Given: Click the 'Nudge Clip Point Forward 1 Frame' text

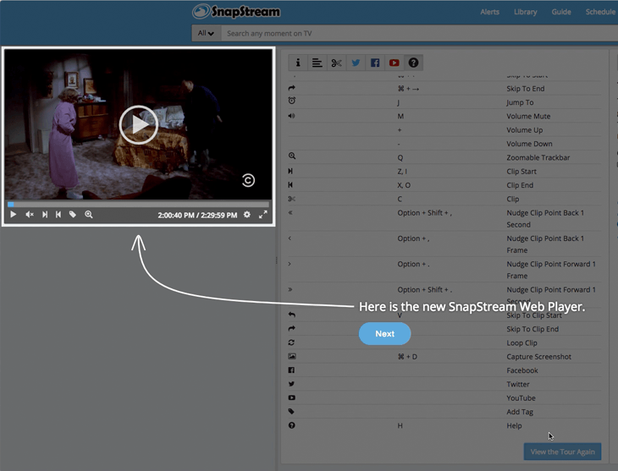Looking at the screenshot, I should pyautogui.click(x=550, y=270).
